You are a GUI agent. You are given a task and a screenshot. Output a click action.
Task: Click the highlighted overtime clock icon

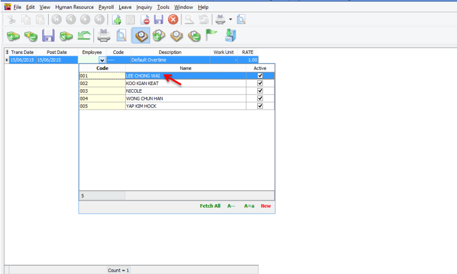click(x=141, y=36)
